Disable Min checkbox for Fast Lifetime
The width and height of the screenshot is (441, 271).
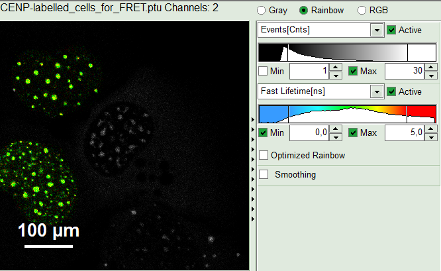pos(264,133)
